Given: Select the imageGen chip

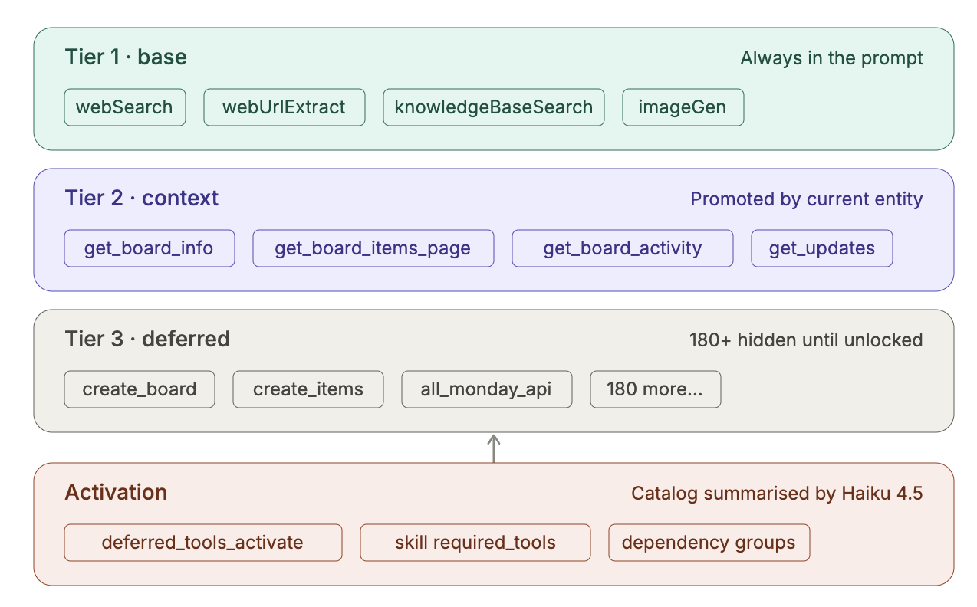Looking at the screenshot, I should (x=683, y=107).
